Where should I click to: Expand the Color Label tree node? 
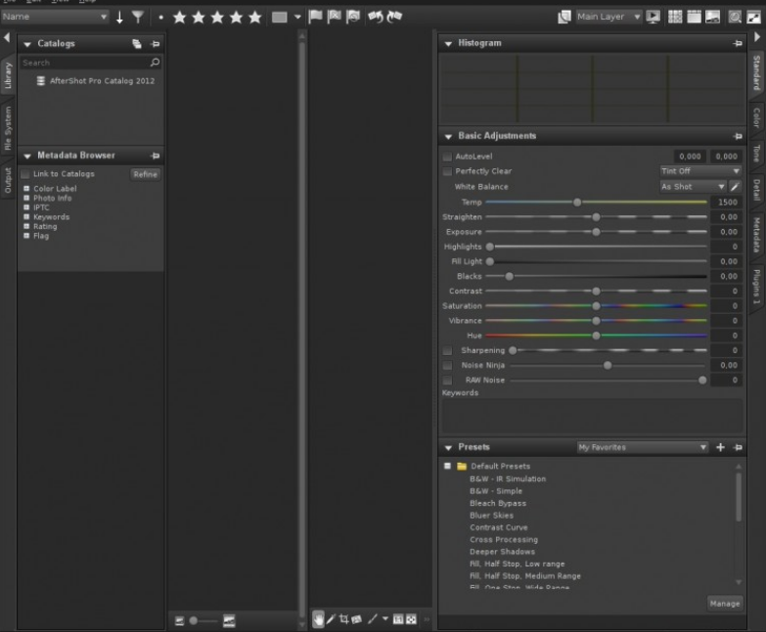pos(26,189)
